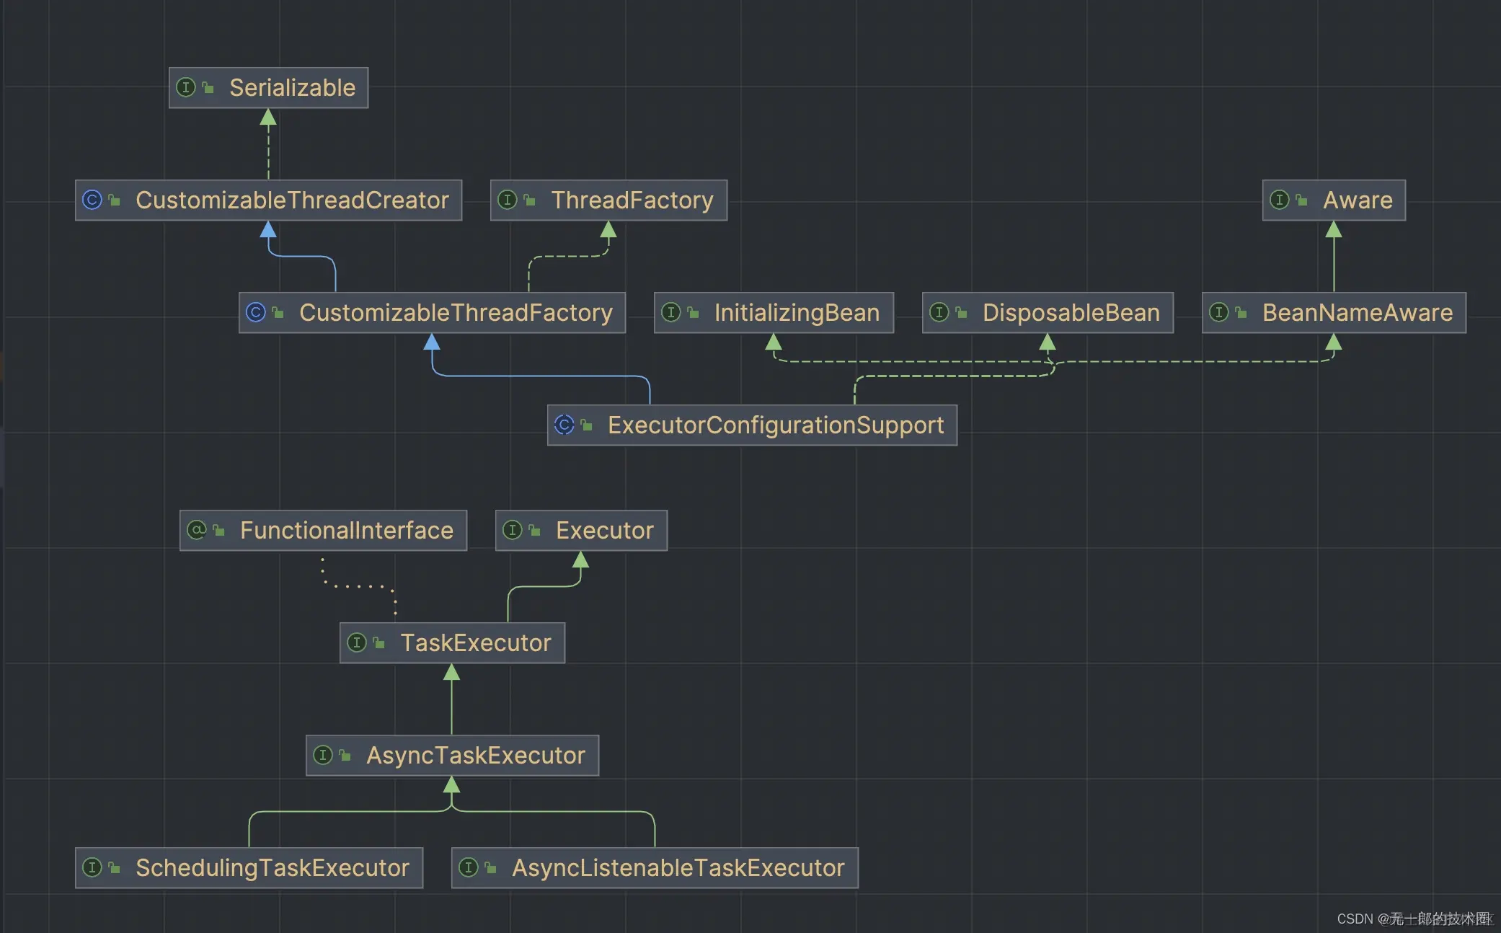Click dotted line below FunctionalInterface

pyautogui.click(x=358, y=585)
